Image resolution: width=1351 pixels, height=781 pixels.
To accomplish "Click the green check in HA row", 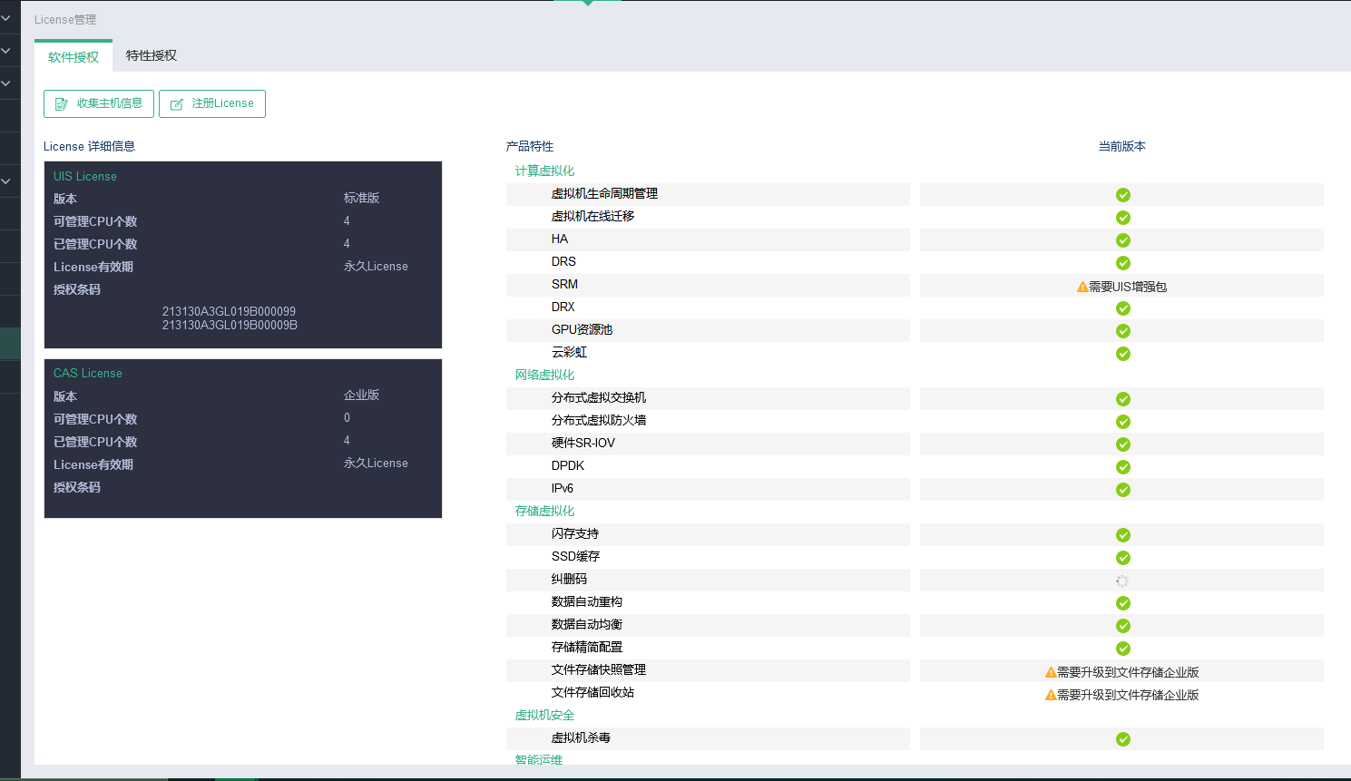I will pyautogui.click(x=1123, y=240).
